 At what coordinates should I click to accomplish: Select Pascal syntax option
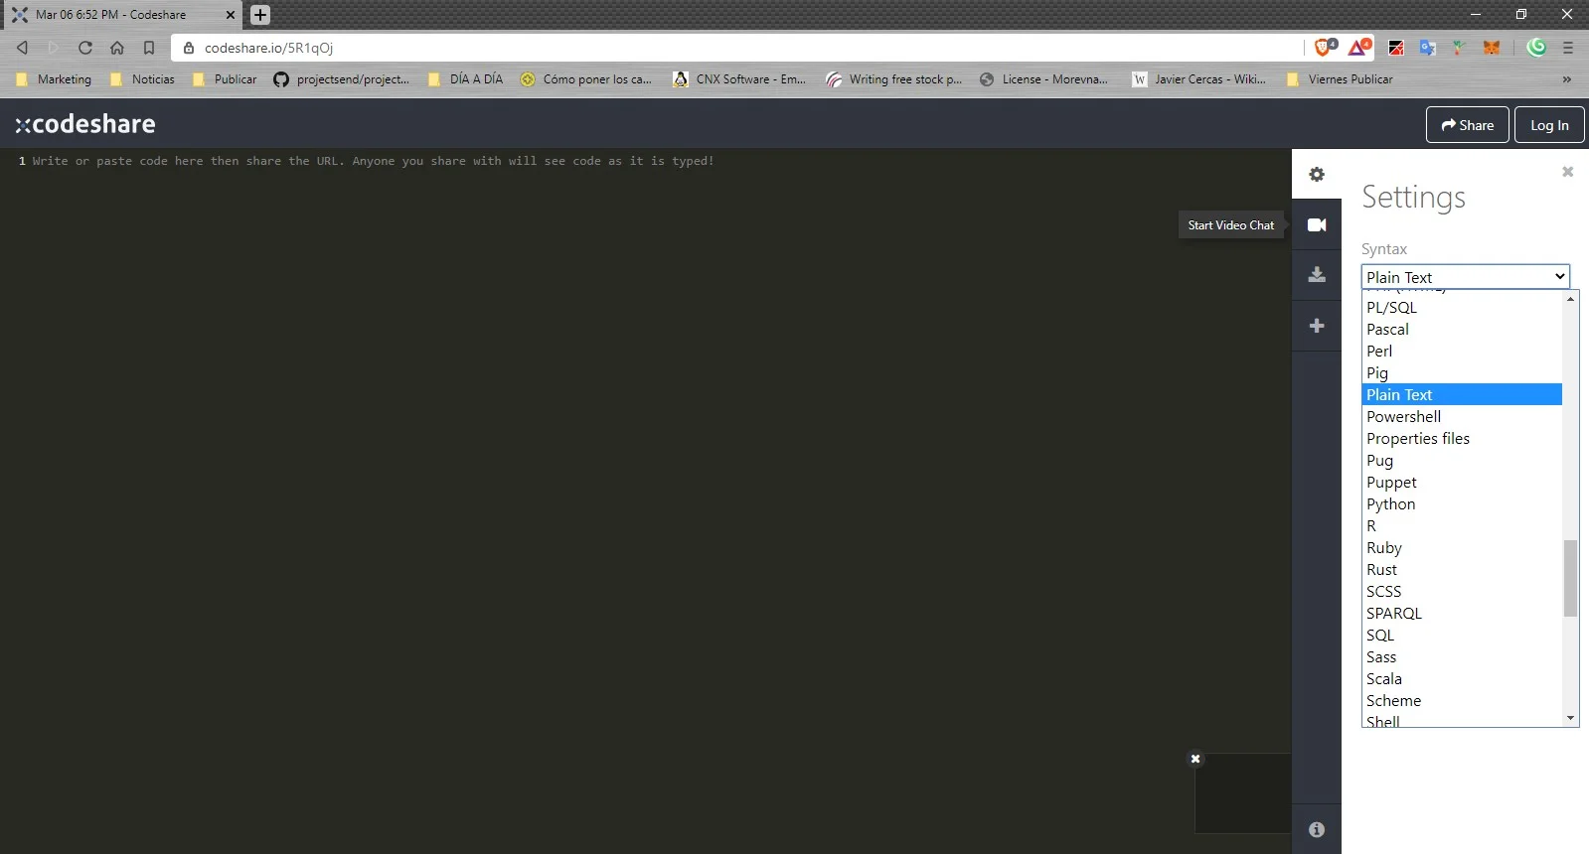1462,330
